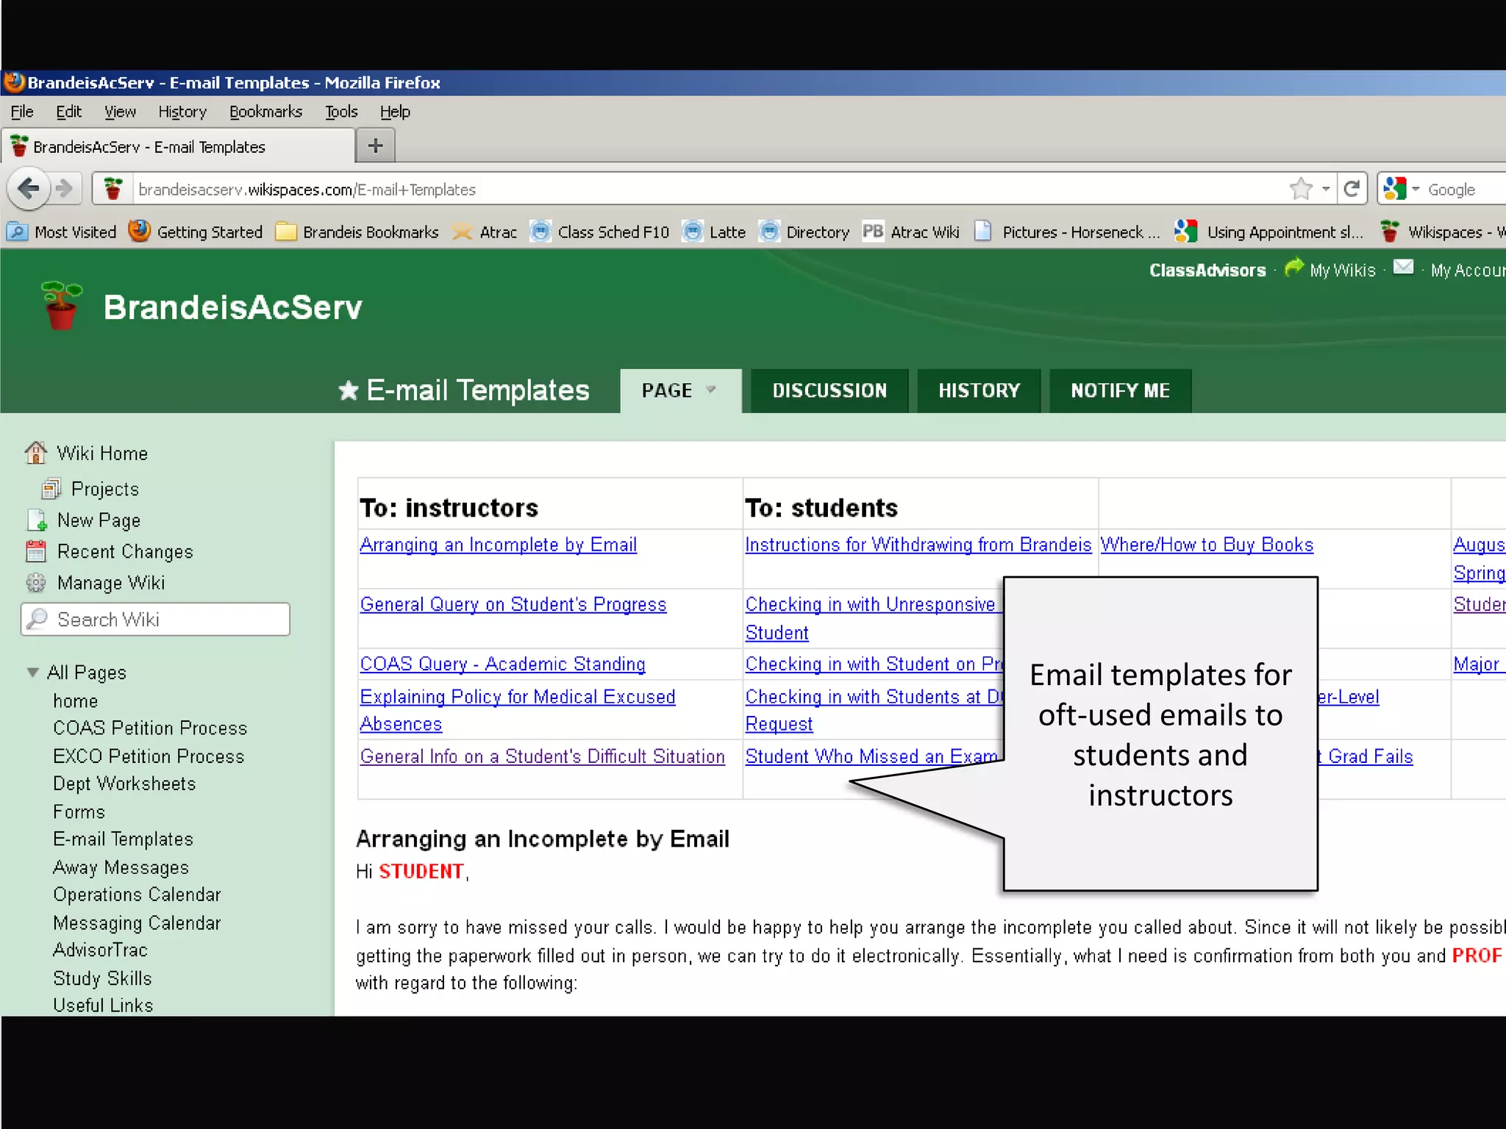Select the BrandeisAcServ - E-mail Templates browser tab
Viewport: 1506px width, 1129px height.
(x=179, y=146)
